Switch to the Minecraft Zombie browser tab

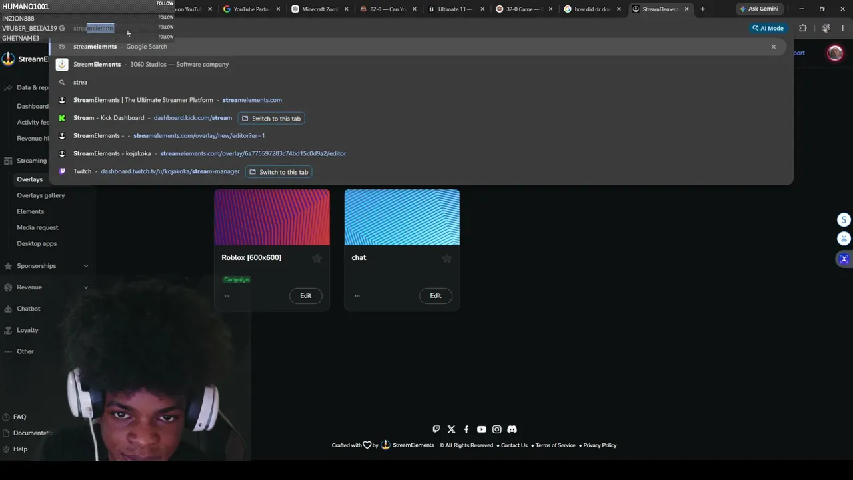coord(320,9)
